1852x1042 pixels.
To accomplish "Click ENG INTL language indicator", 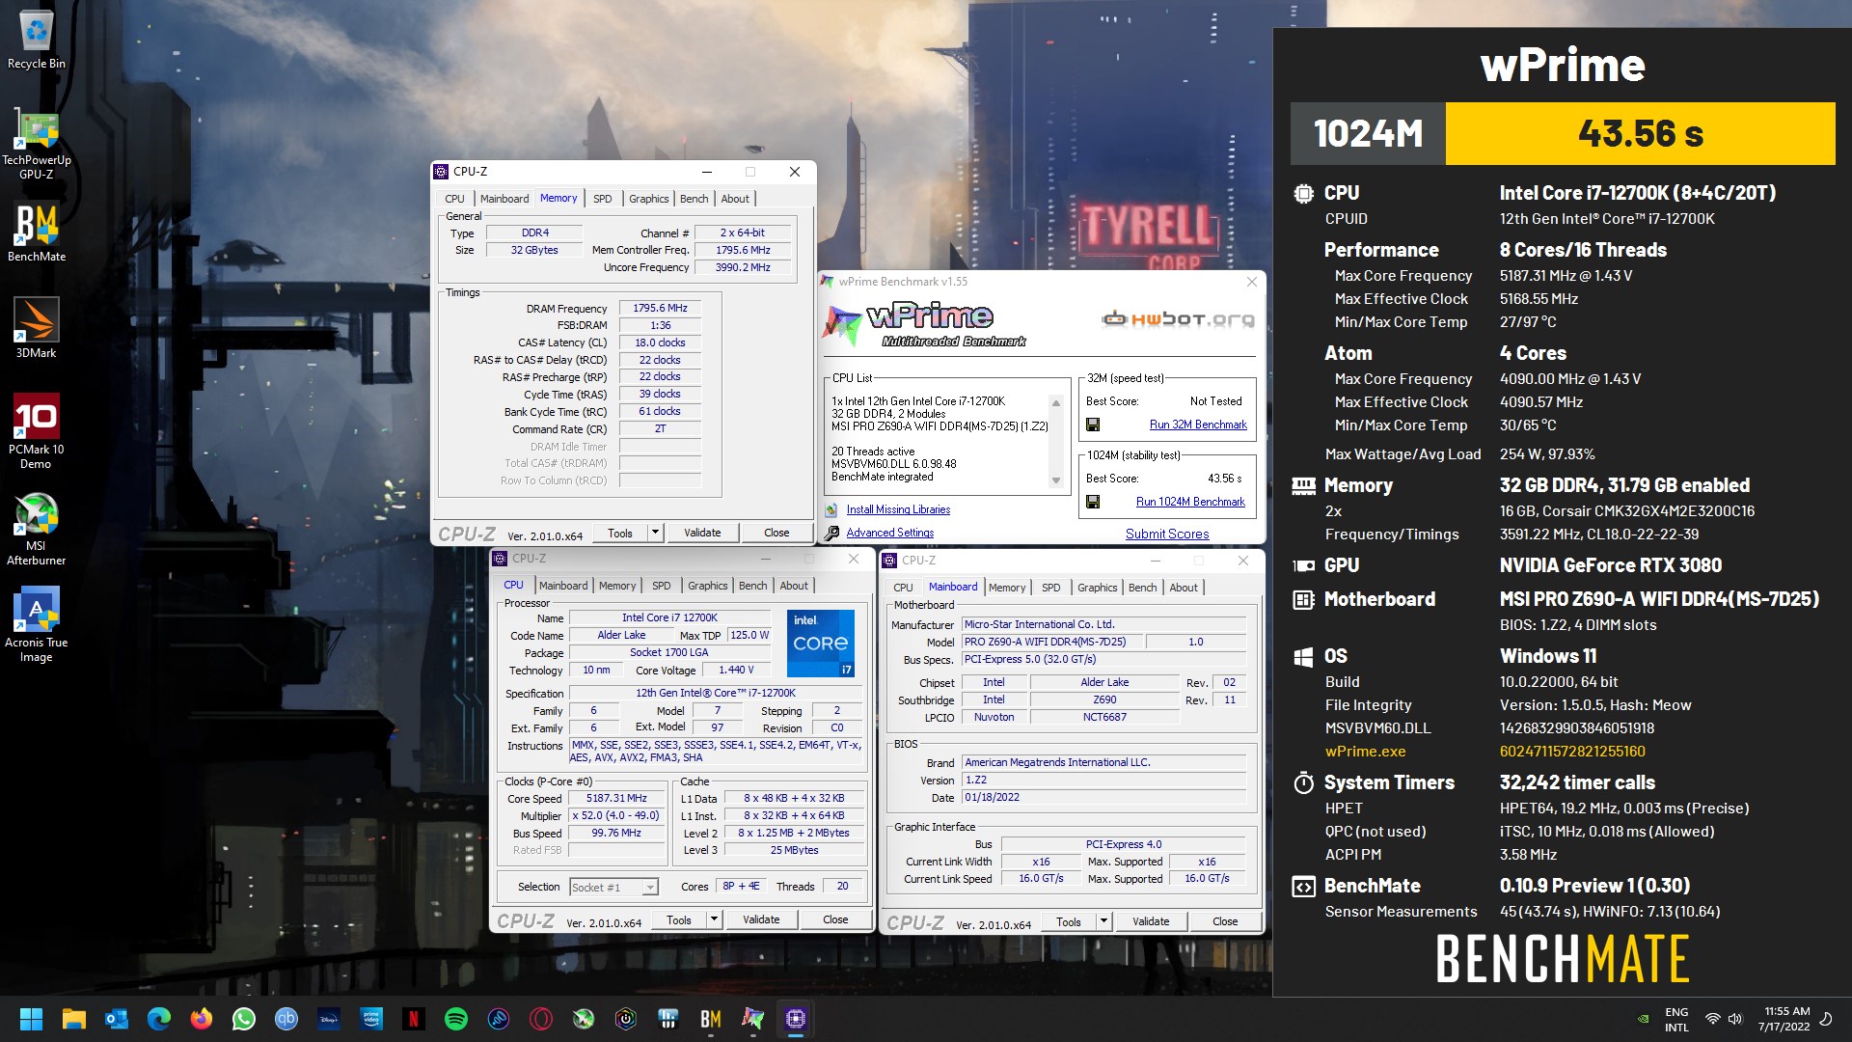I will click(1676, 1020).
